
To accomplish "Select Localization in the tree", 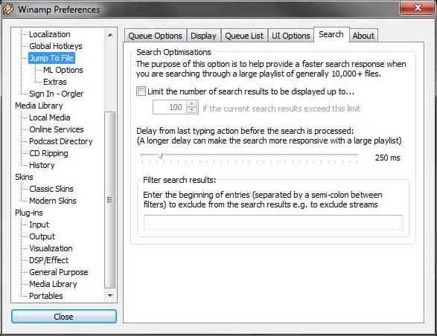I will click(x=50, y=34).
